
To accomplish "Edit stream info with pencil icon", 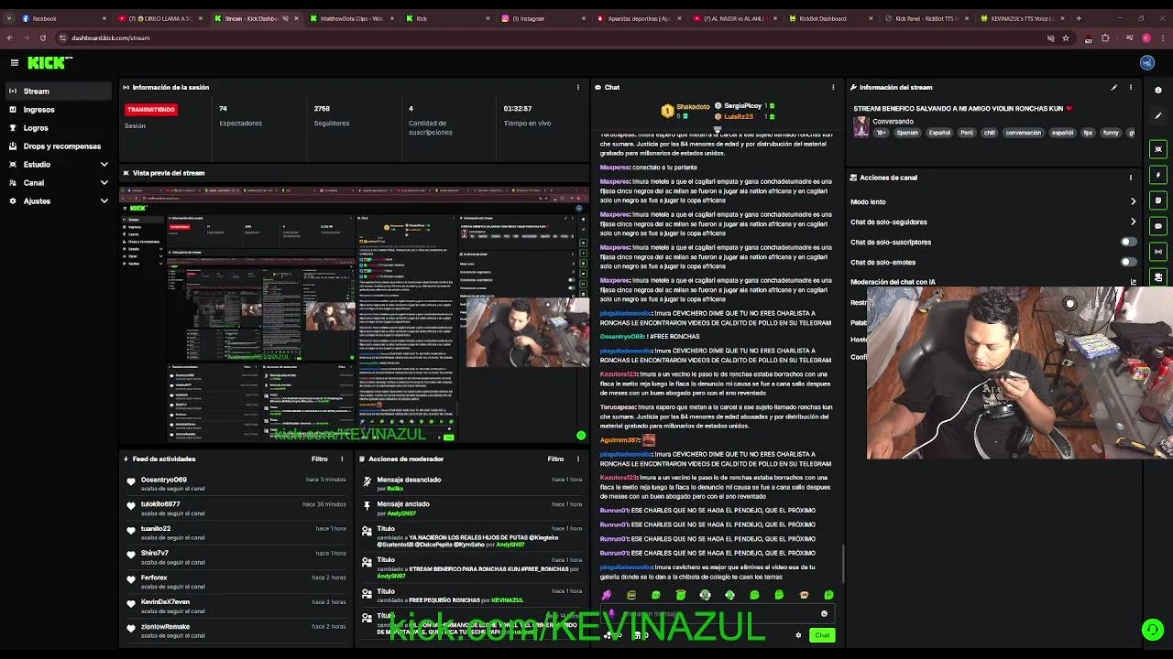I will [x=1114, y=87].
